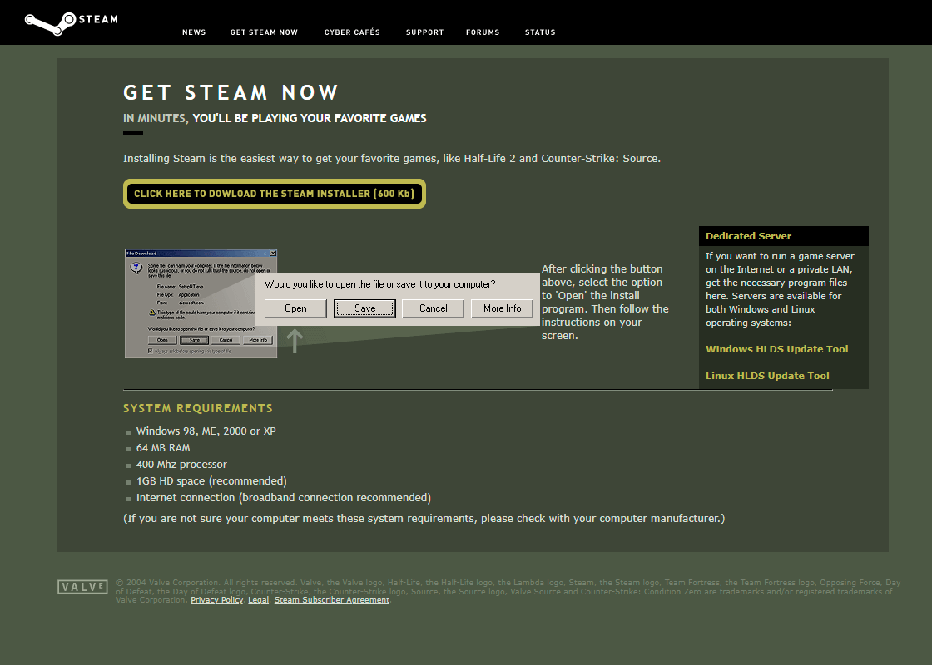Click the '1GB HD space (recommended)' requirement
Image resolution: width=932 pixels, height=665 pixels.
coord(211,481)
